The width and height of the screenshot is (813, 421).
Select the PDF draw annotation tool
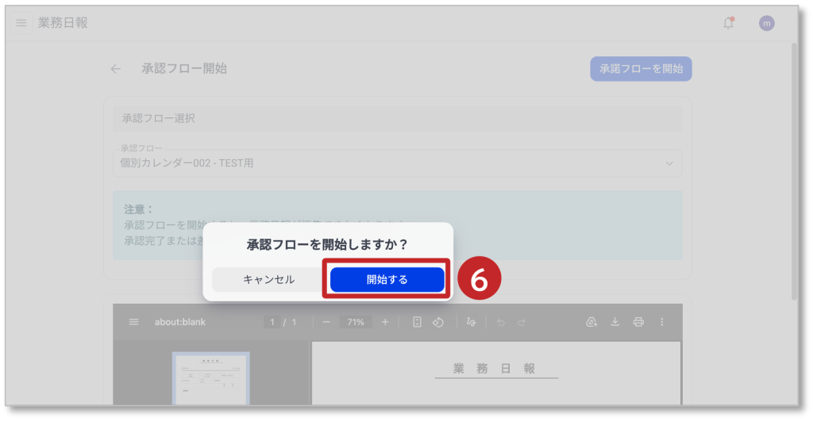pos(471,322)
